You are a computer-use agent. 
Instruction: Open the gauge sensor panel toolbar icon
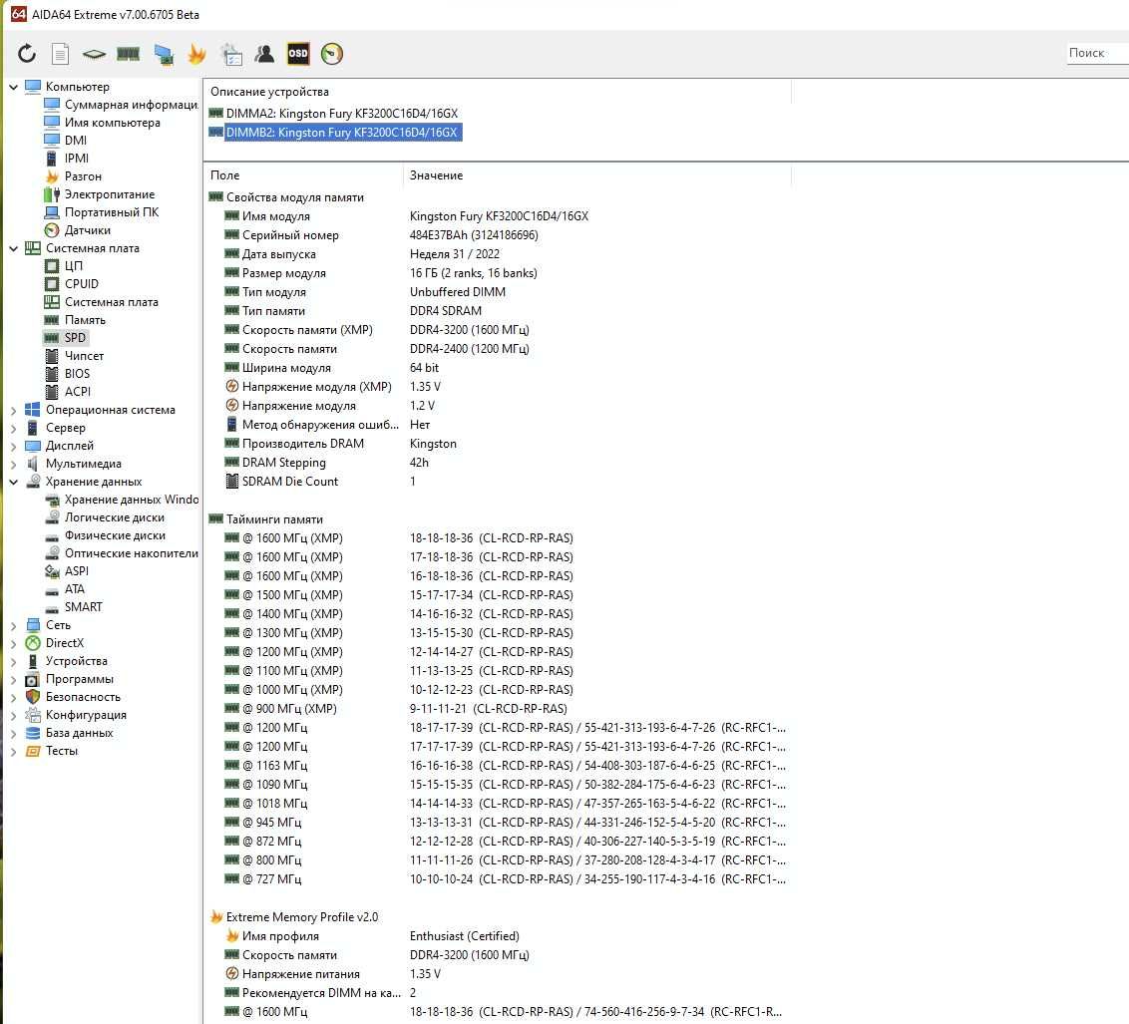[x=332, y=53]
